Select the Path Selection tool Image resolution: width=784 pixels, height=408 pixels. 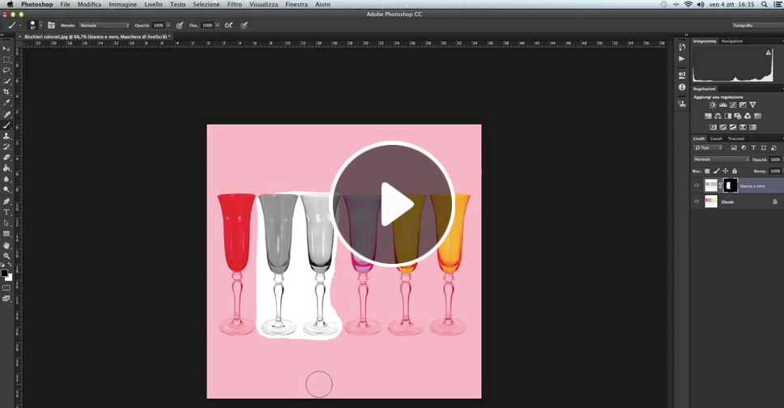(x=6, y=223)
